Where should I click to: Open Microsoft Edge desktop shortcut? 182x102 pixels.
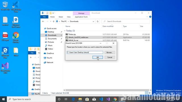click(x=5, y=53)
